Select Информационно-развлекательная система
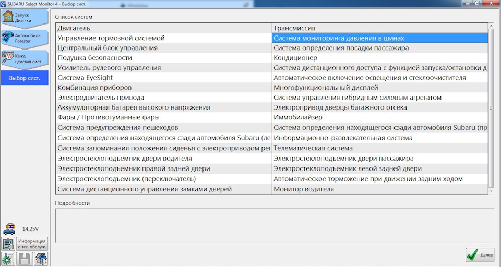501x267 pixels. 380,138
